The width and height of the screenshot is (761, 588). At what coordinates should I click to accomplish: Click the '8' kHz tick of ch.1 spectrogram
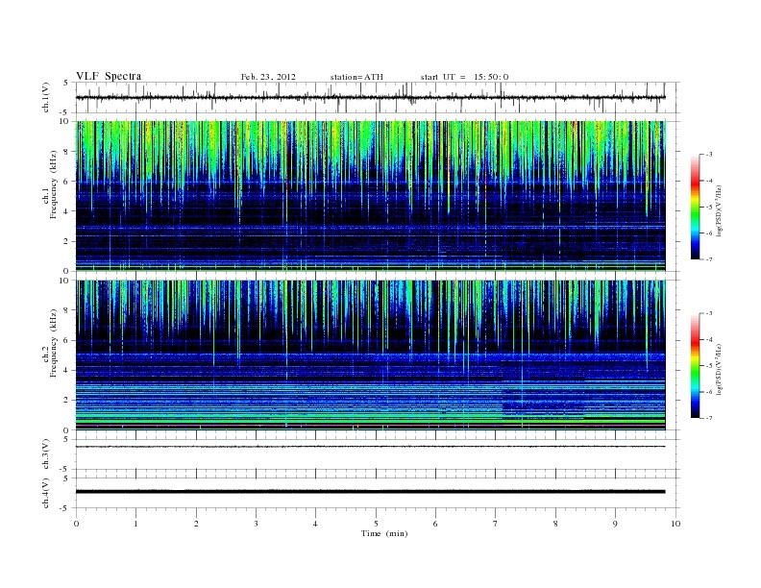[x=67, y=152]
